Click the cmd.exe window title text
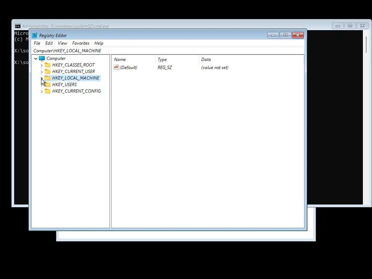Screen dimensions: 372x279 pyautogui.click(x=65, y=26)
